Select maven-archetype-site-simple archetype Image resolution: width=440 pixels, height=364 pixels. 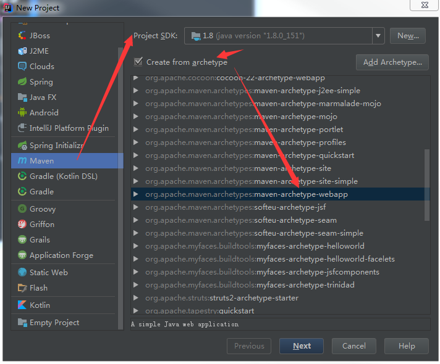(280, 181)
